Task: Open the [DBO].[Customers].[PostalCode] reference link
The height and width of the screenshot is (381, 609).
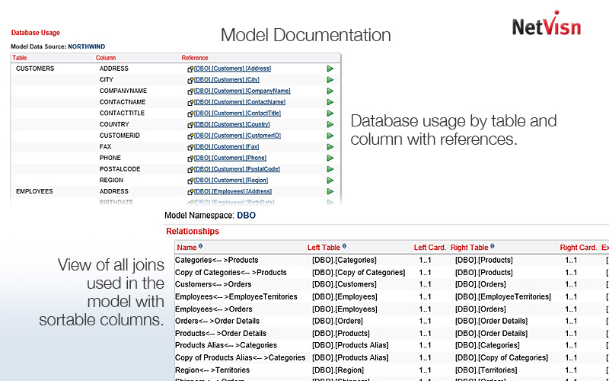Action: [x=237, y=169]
